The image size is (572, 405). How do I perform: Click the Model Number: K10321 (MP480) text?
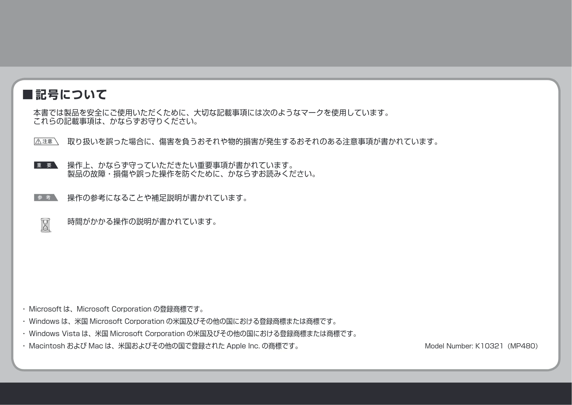click(x=482, y=346)
